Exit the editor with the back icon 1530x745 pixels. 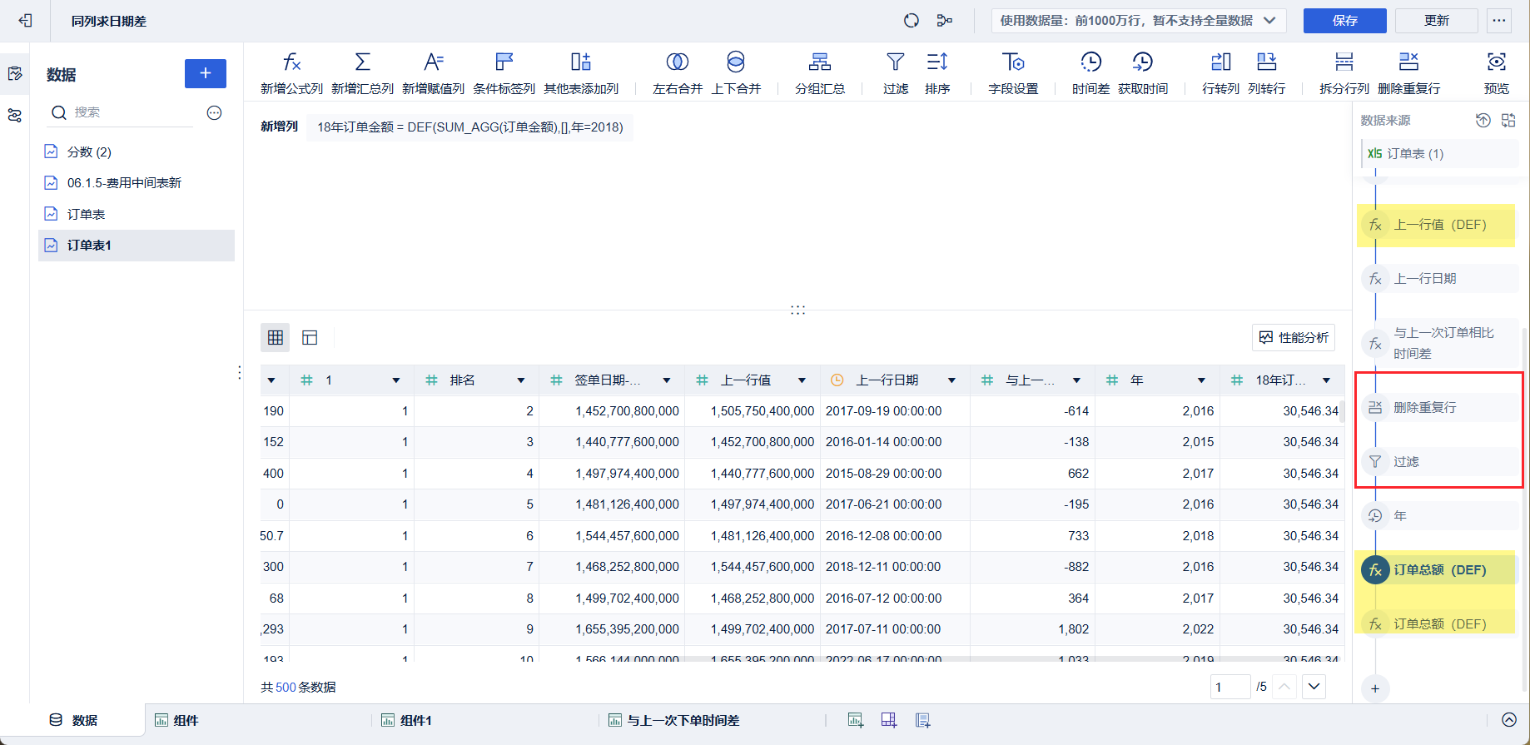click(x=25, y=21)
